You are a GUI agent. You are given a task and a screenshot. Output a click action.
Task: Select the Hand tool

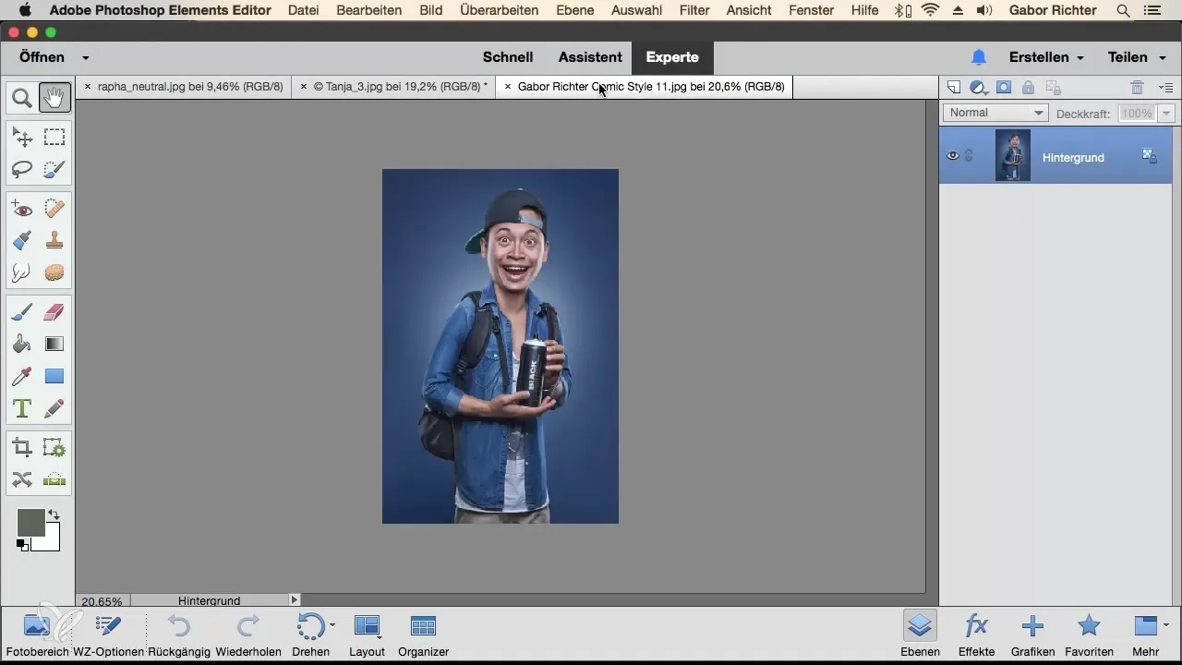point(54,97)
